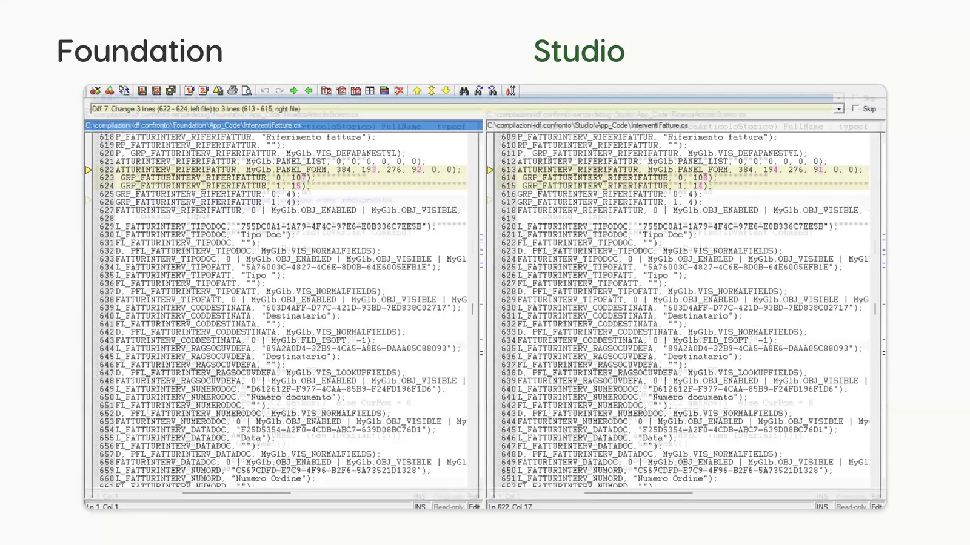Click the left pane horizontal scrollbar thumb
This screenshot has height=545, width=970.
(236, 493)
